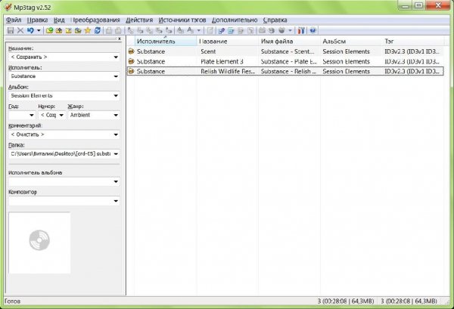Click the file icon of the Plate Element 3 row

click(131, 61)
